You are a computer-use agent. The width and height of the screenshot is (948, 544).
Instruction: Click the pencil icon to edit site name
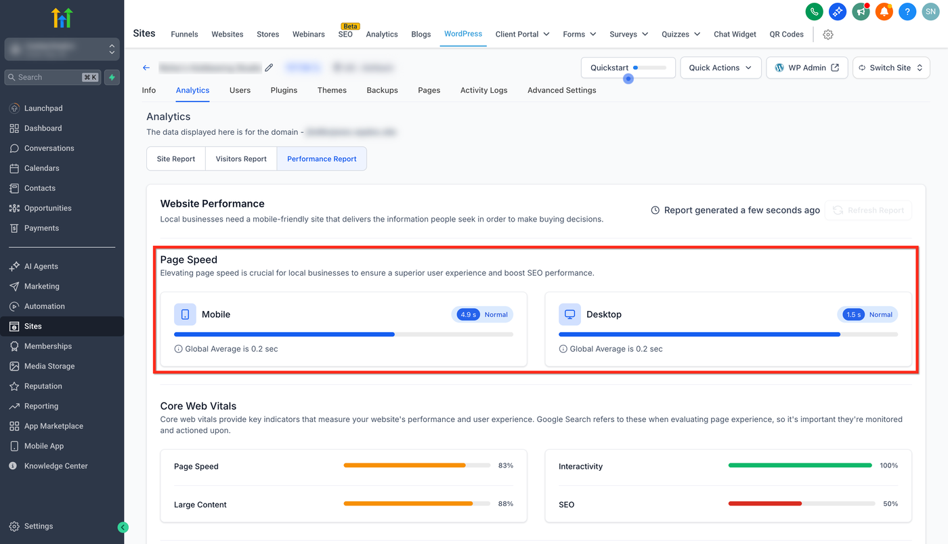269,68
